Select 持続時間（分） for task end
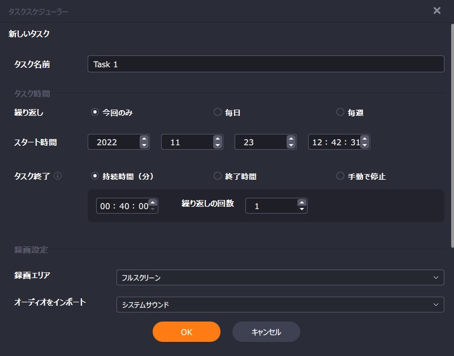This screenshot has height=356, width=454. click(95, 176)
